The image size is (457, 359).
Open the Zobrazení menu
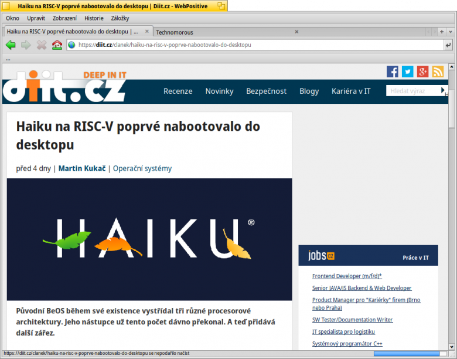point(64,18)
